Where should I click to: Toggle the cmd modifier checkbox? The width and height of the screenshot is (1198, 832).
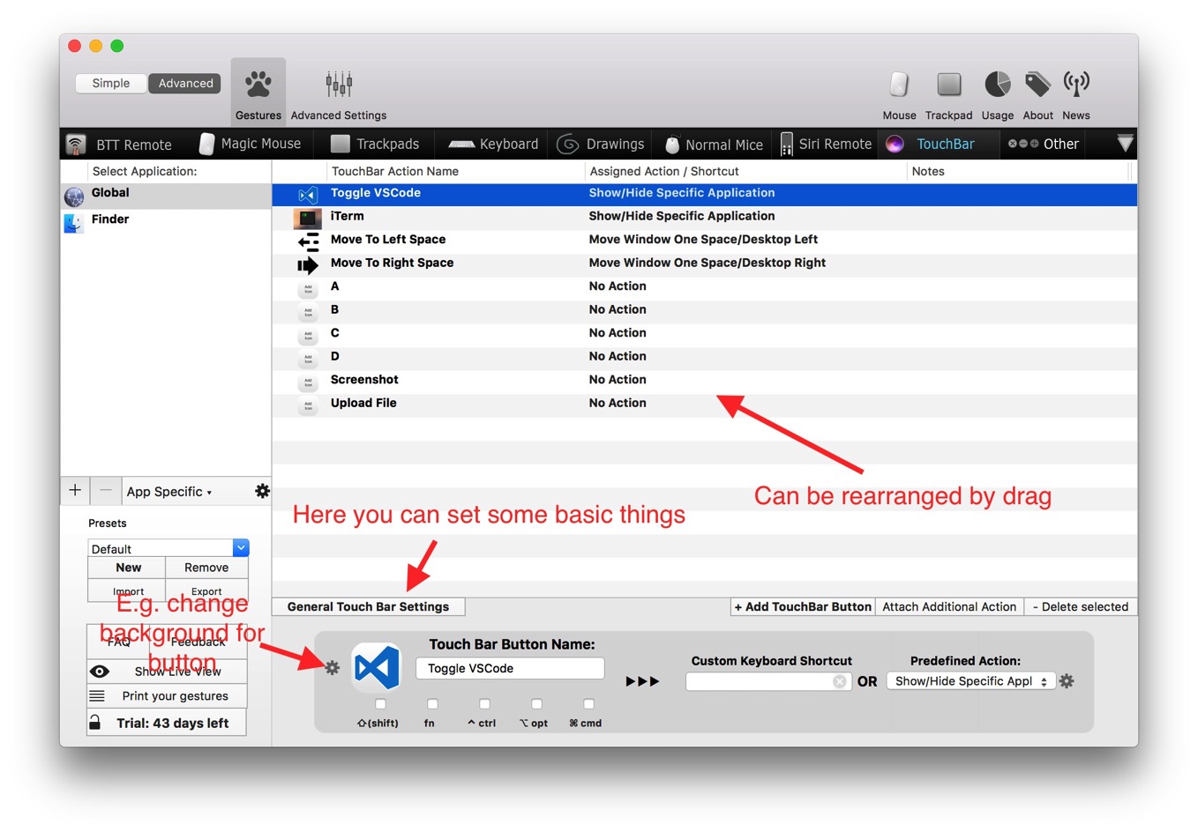coord(588,704)
